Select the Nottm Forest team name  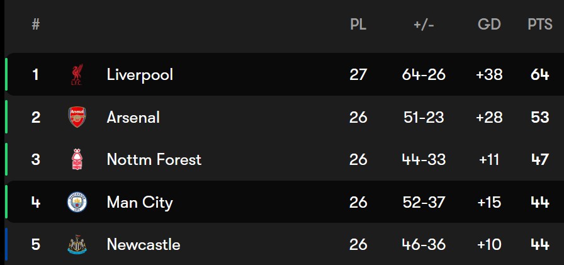point(154,159)
